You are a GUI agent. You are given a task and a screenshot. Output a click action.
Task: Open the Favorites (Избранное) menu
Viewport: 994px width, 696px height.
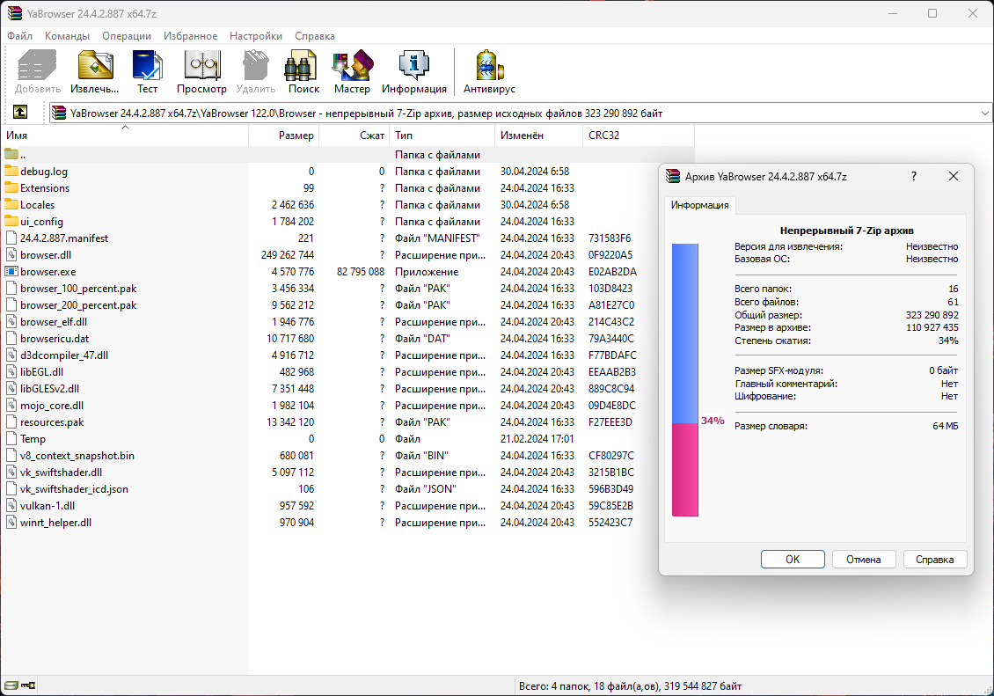[x=190, y=36]
